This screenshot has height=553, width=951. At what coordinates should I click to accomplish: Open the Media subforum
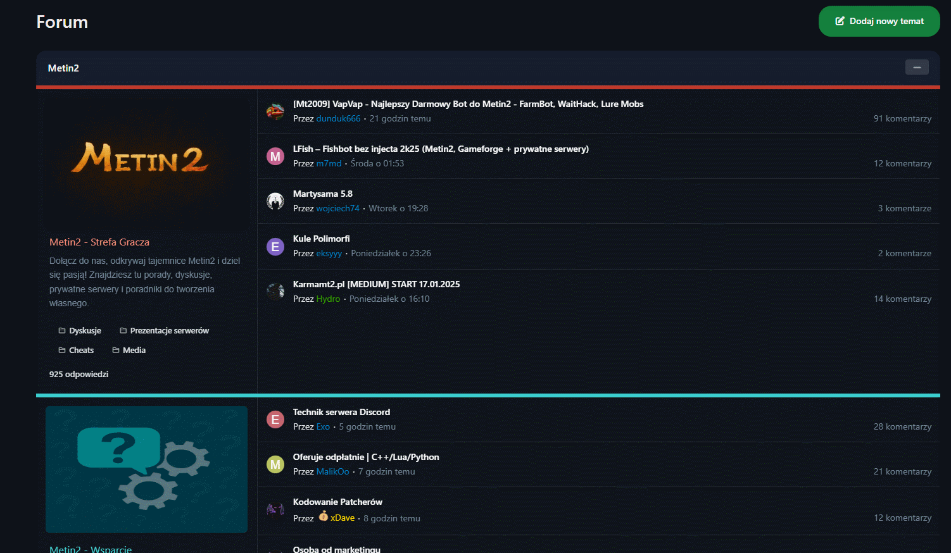[x=134, y=351]
